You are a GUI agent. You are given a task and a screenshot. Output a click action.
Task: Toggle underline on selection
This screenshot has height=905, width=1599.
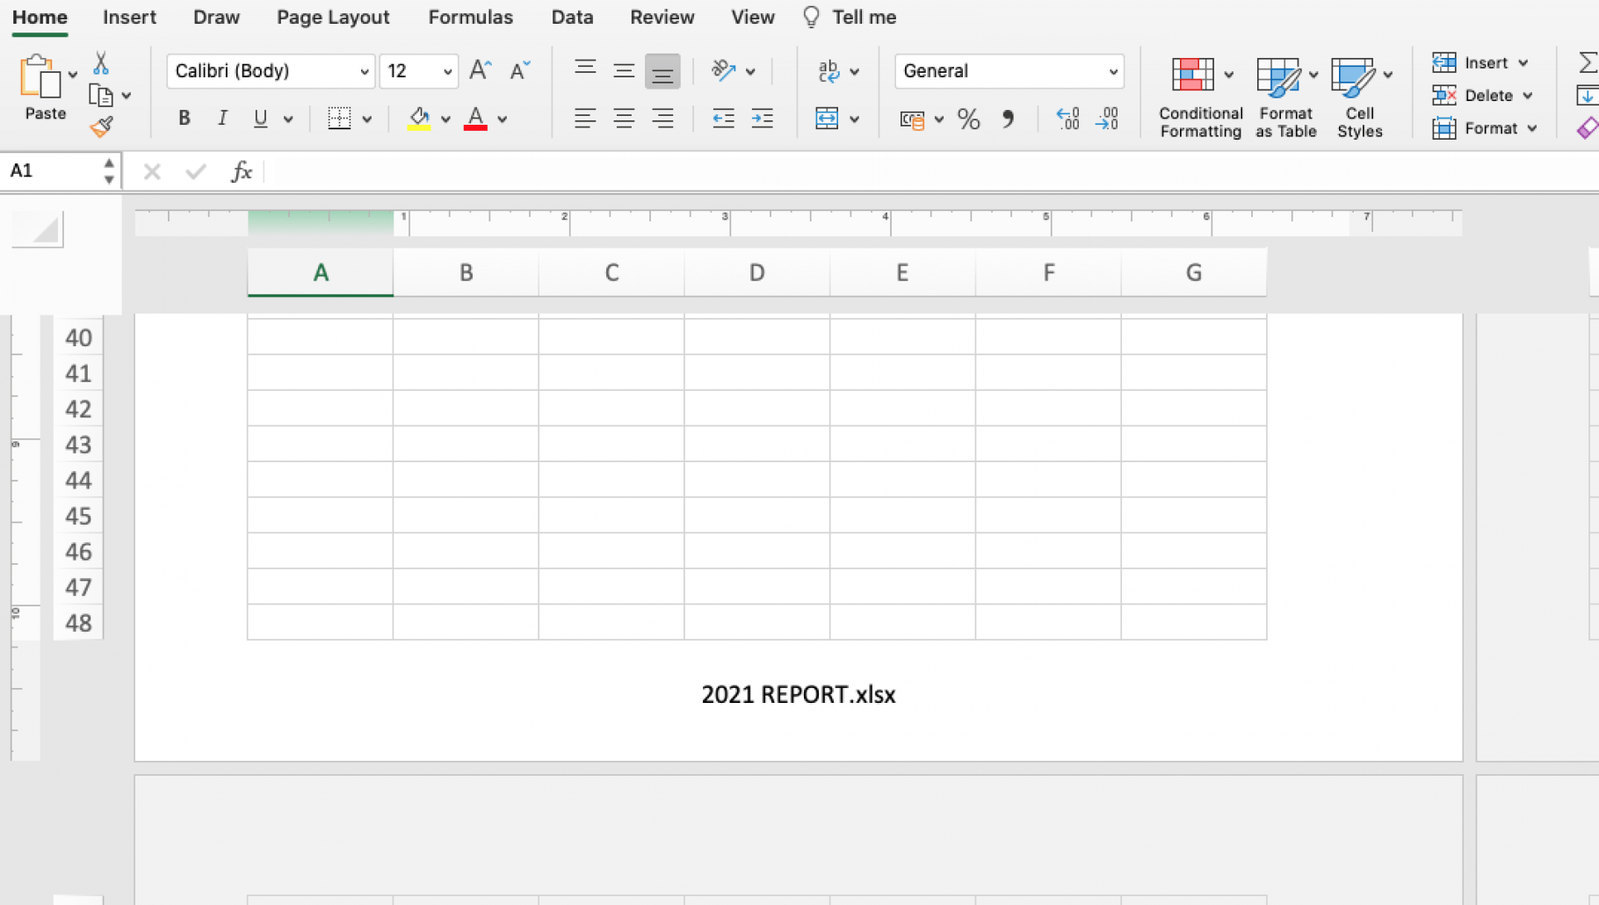259,118
